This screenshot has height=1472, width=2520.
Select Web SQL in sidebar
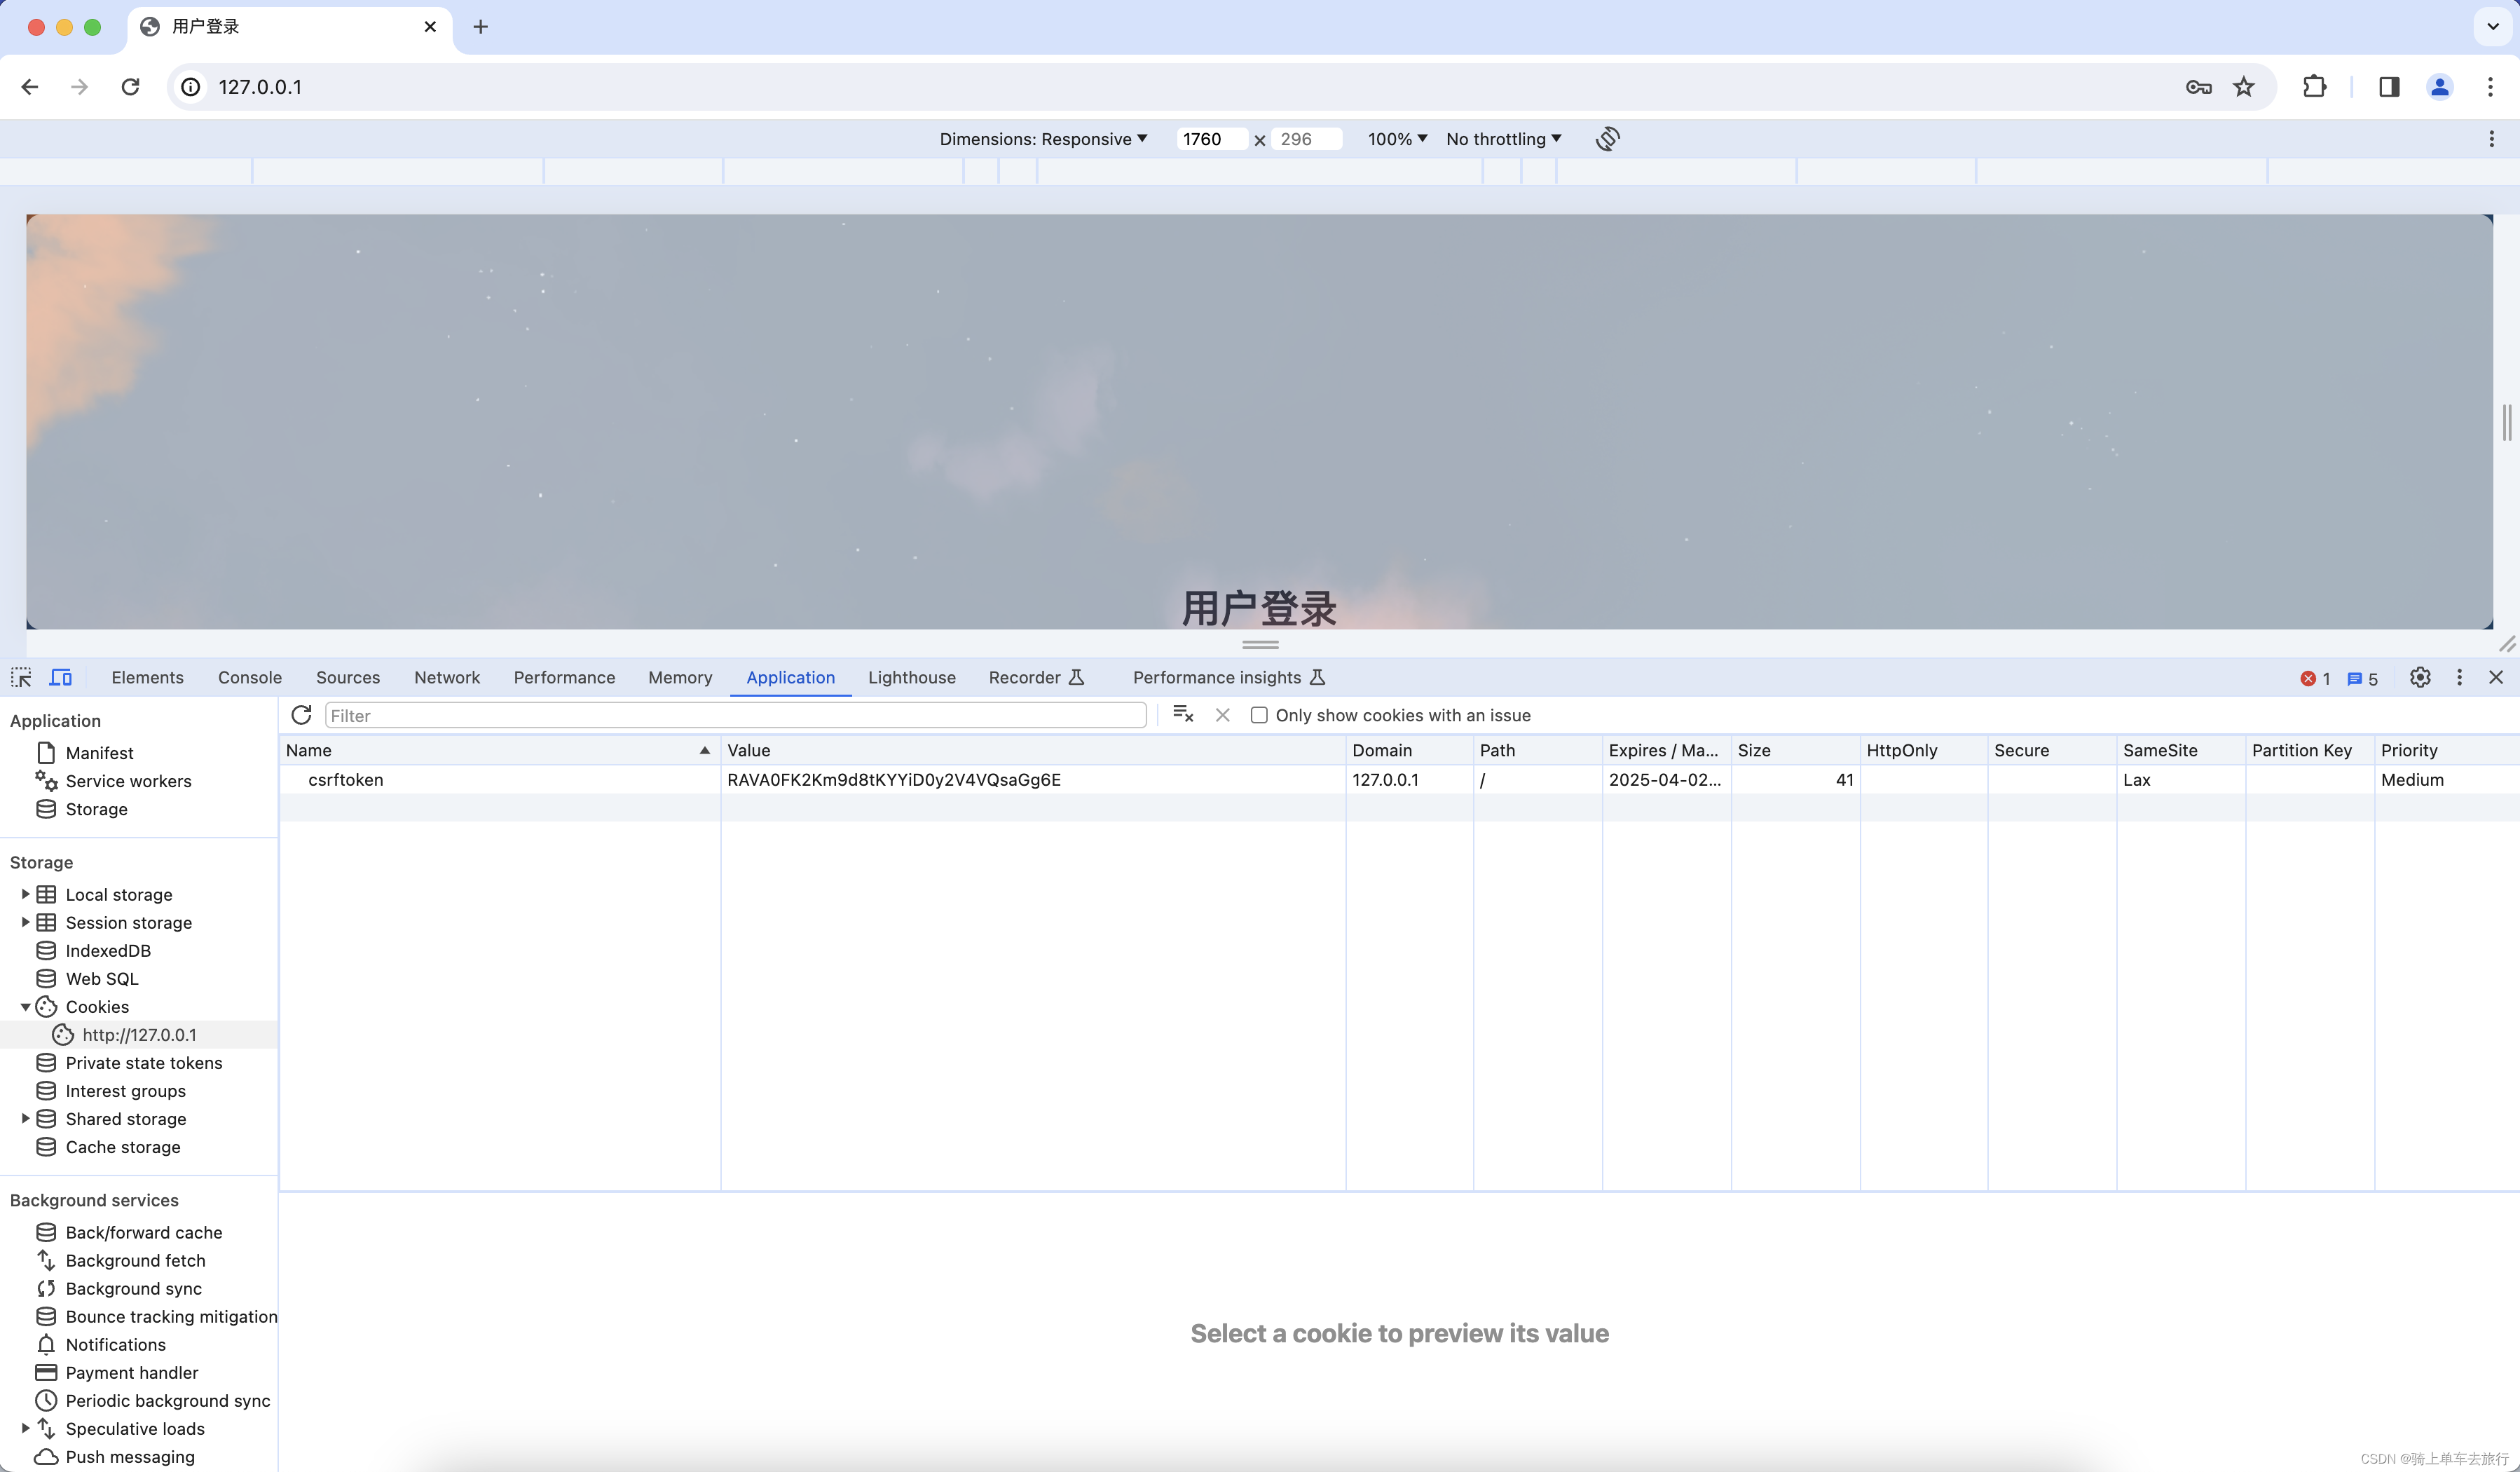[102, 978]
